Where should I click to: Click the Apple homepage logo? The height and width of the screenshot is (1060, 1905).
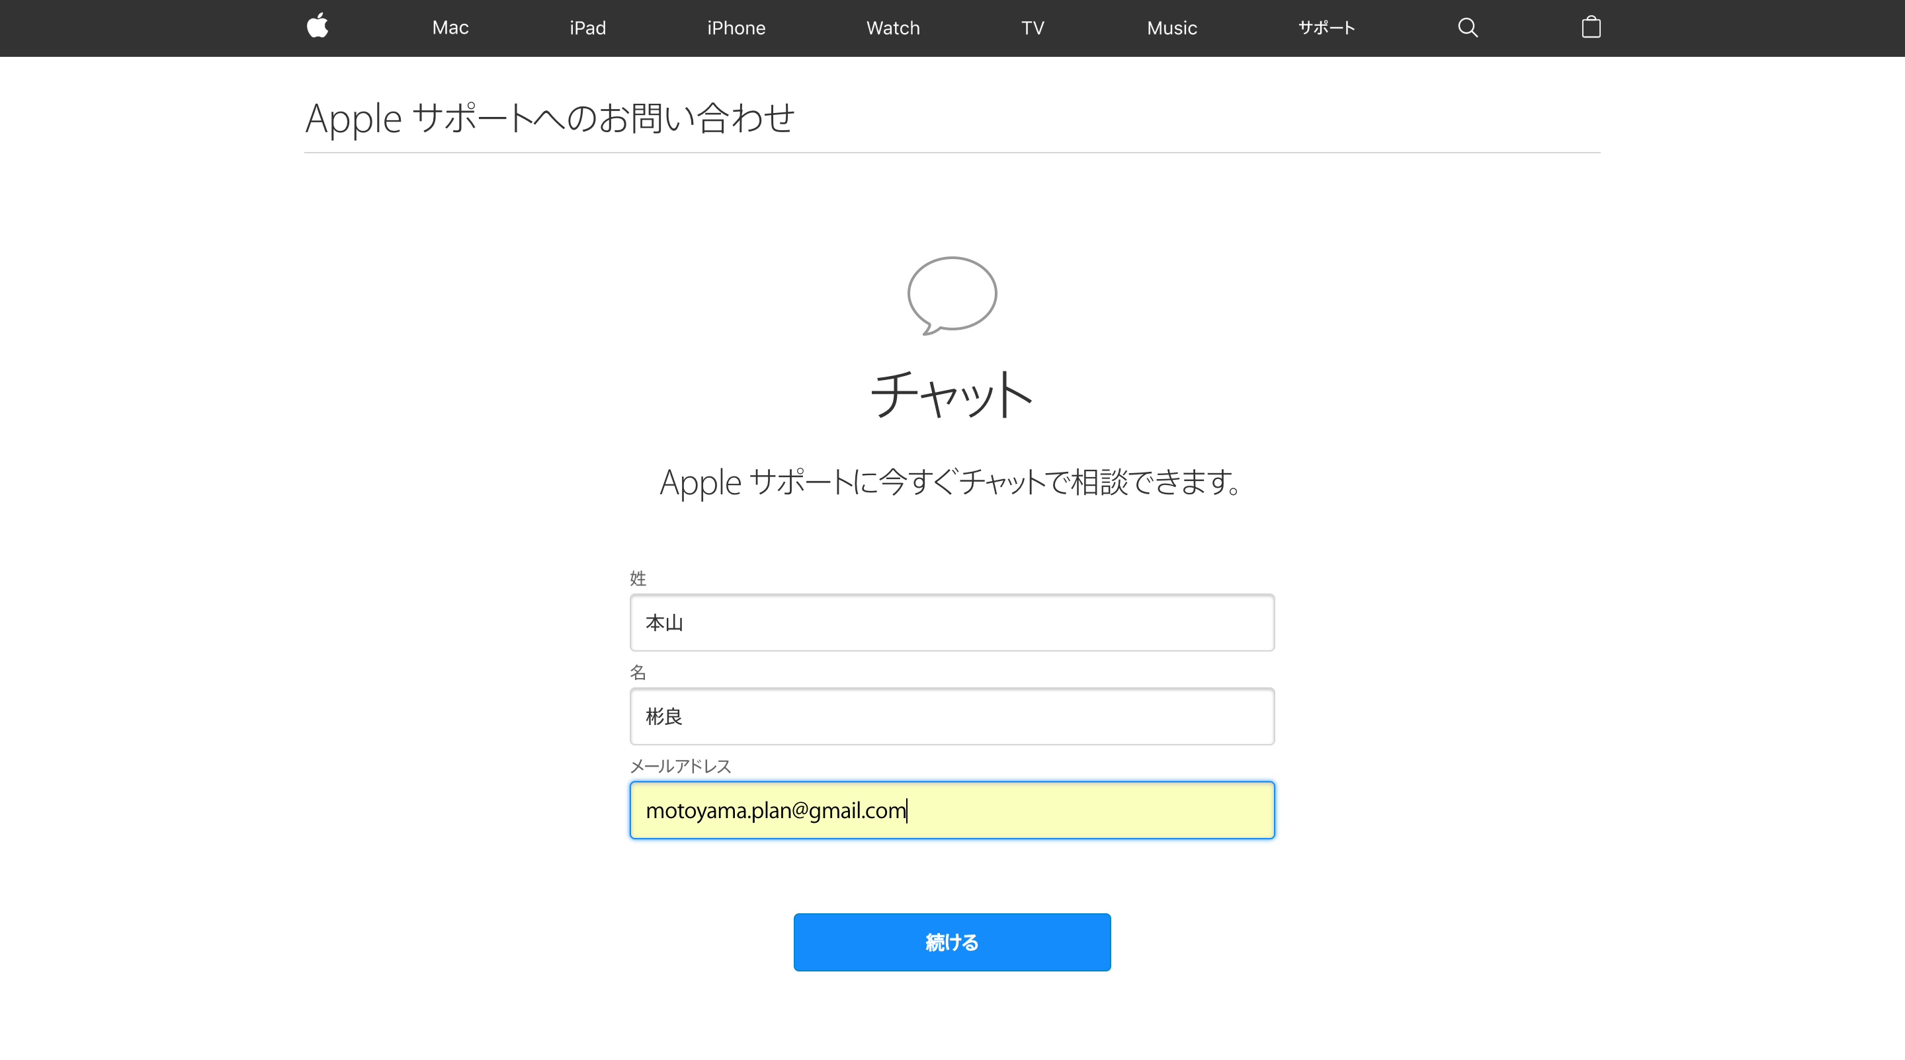316,27
